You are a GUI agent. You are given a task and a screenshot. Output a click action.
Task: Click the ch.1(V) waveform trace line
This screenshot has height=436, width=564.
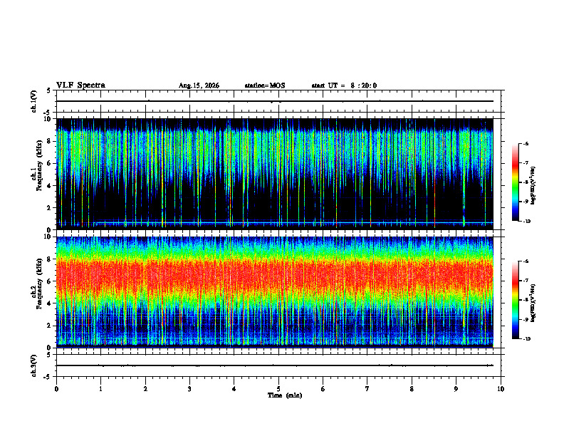[274, 101]
